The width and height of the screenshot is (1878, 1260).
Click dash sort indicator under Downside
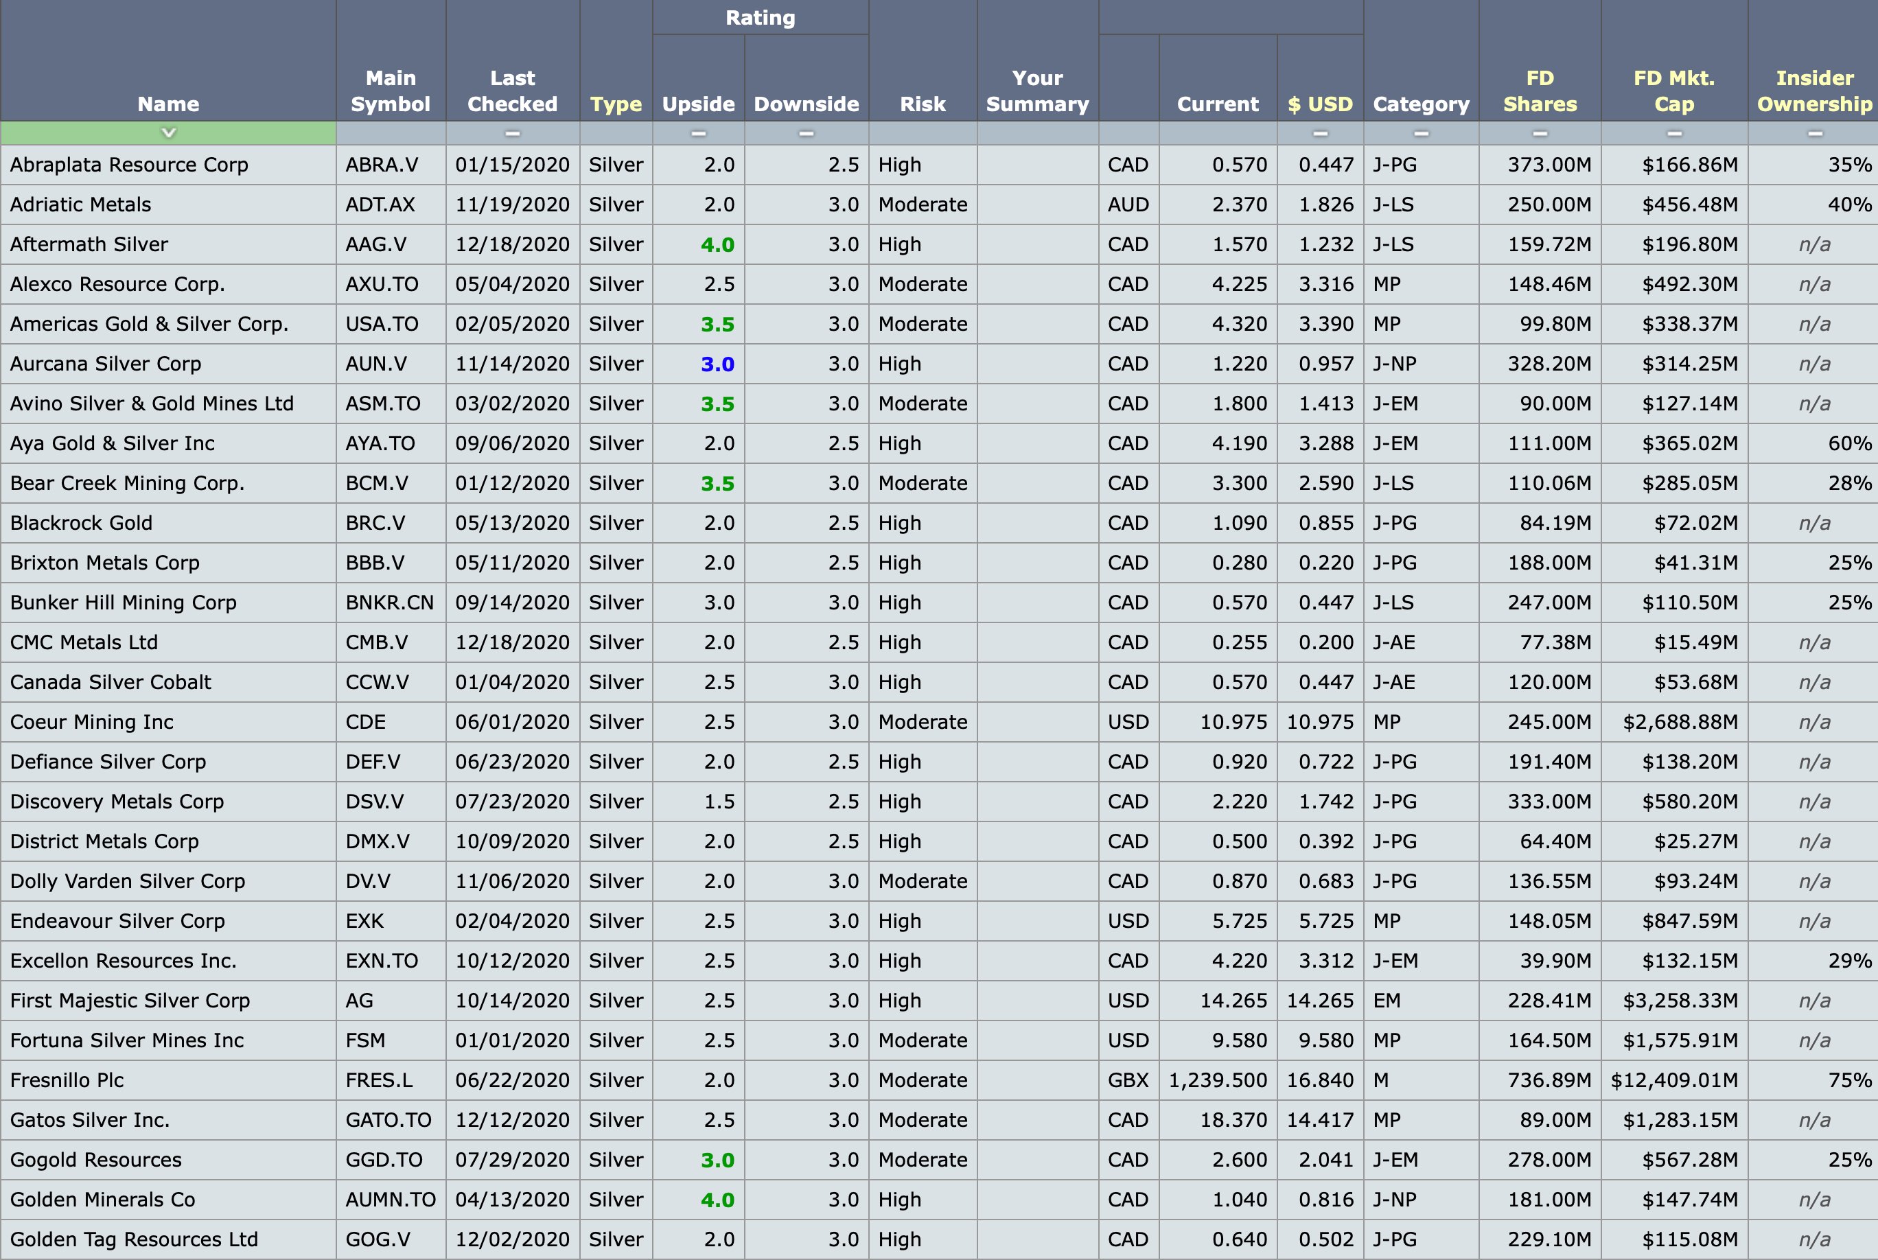pos(806,133)
